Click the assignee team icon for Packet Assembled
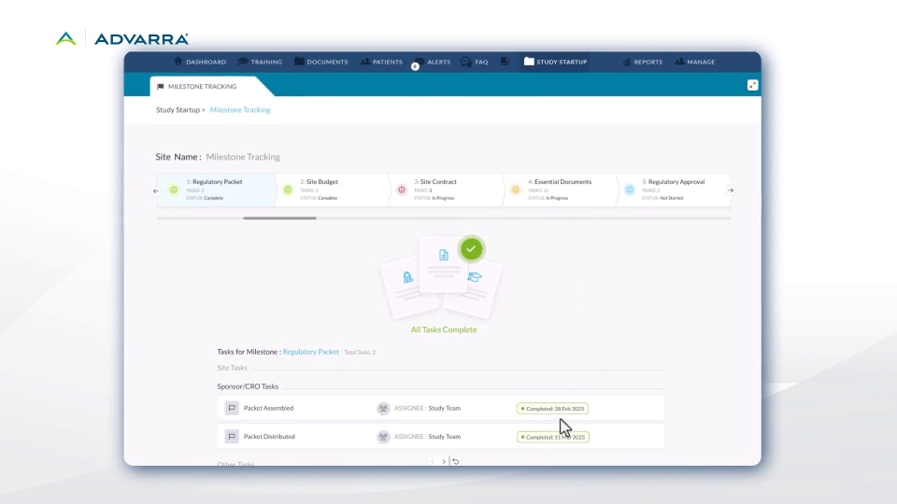The image size is (897, 504). coord(383,408)
